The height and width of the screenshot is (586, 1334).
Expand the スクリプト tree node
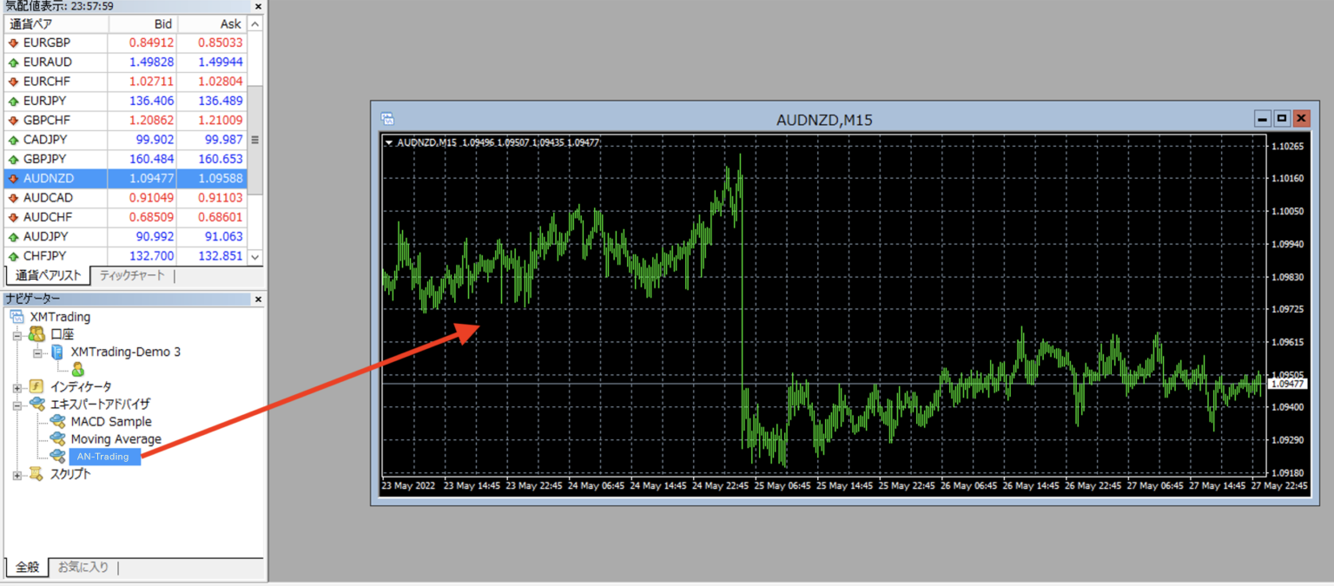click(17, 475)
